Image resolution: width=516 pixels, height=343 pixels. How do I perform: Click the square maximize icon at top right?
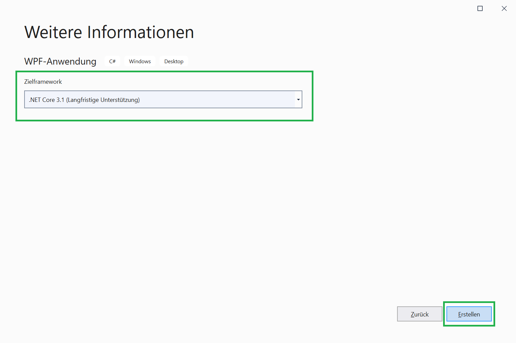point(480,8)
